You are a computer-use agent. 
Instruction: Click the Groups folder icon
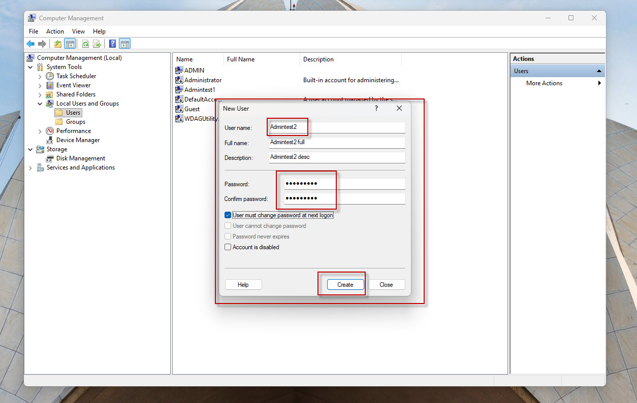tap(59, 122)
